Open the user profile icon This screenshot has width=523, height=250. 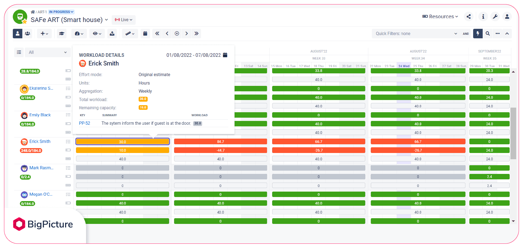[x=507, y=17]
